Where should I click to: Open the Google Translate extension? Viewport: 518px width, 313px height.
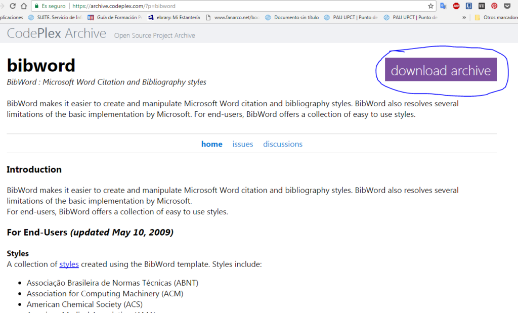444,6
